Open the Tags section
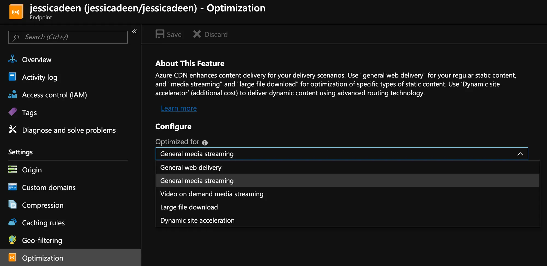Image resolution: width=547 pixels, height=266 pixels. click(29, 112)
